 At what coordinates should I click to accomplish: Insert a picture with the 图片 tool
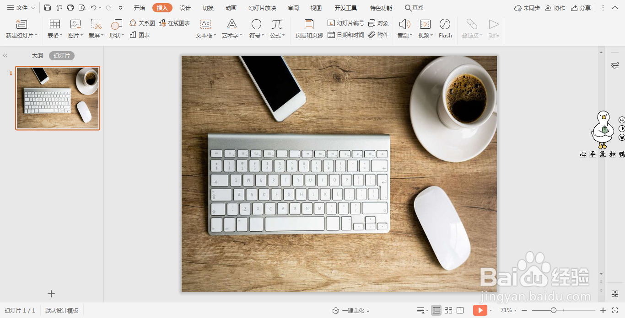tap(75, 28)
